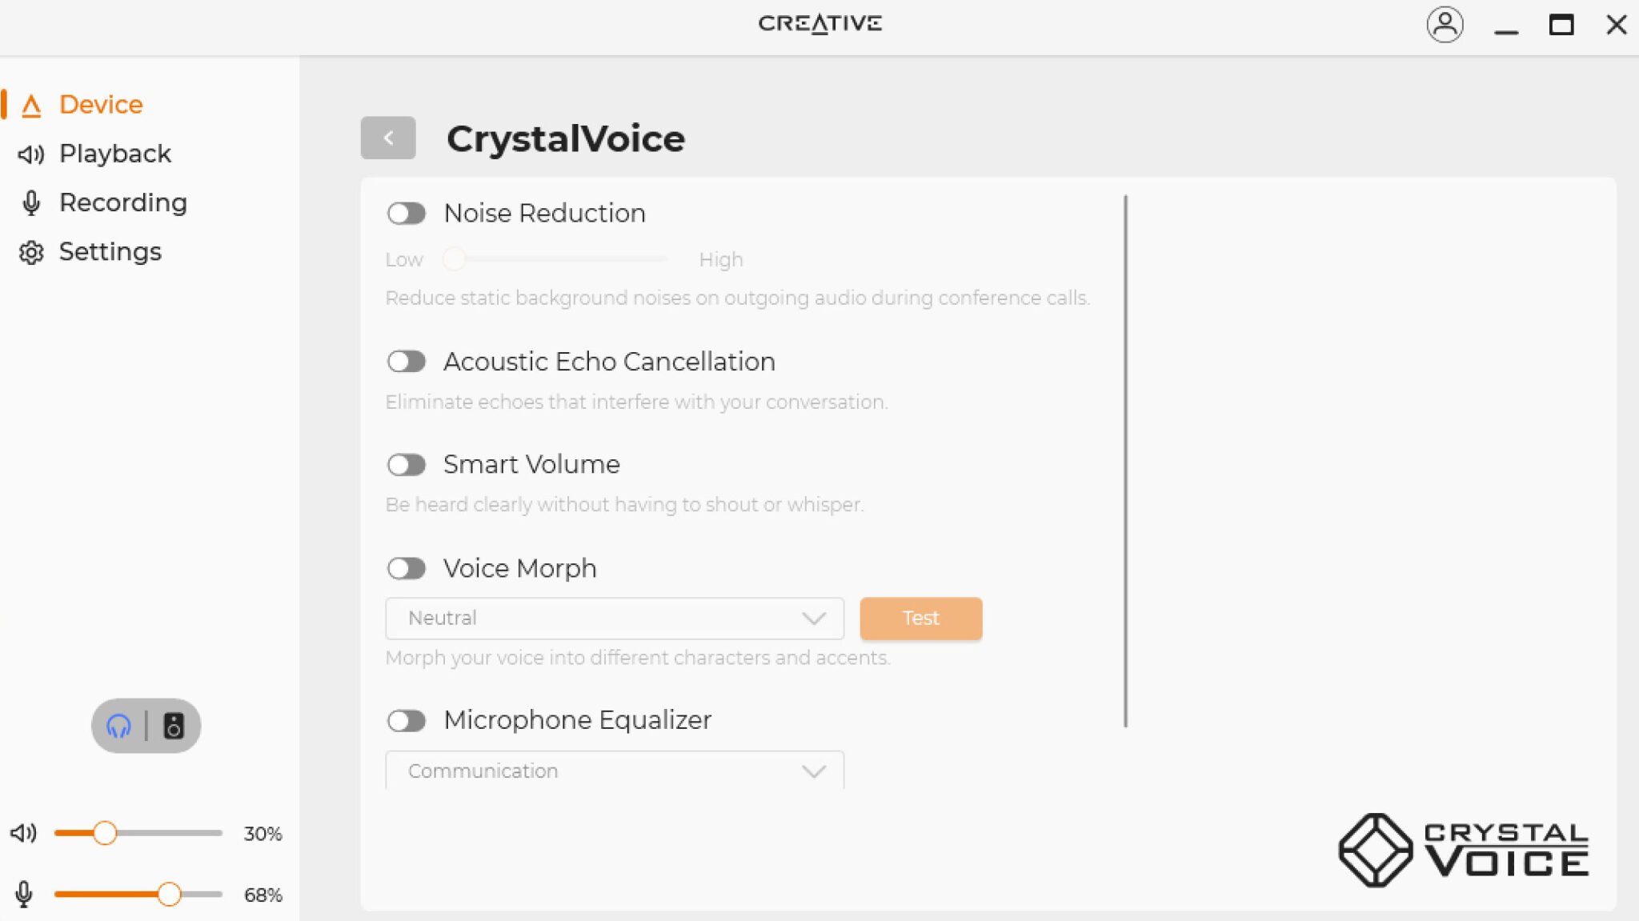Expand the Communication equalizer preset dropdown
Screen dimensions: 1639x921
pyautogui.click(x=614, y=771)
